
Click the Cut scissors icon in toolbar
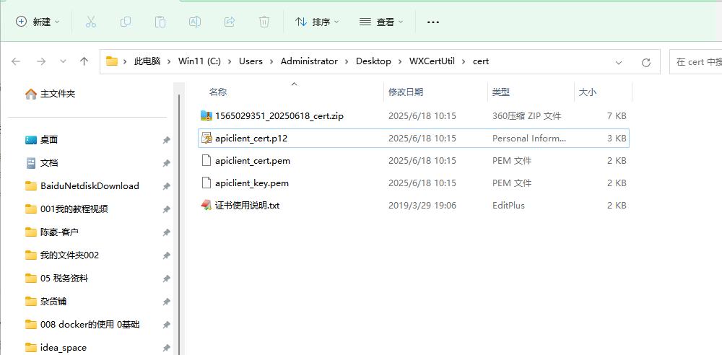(91, 22)
